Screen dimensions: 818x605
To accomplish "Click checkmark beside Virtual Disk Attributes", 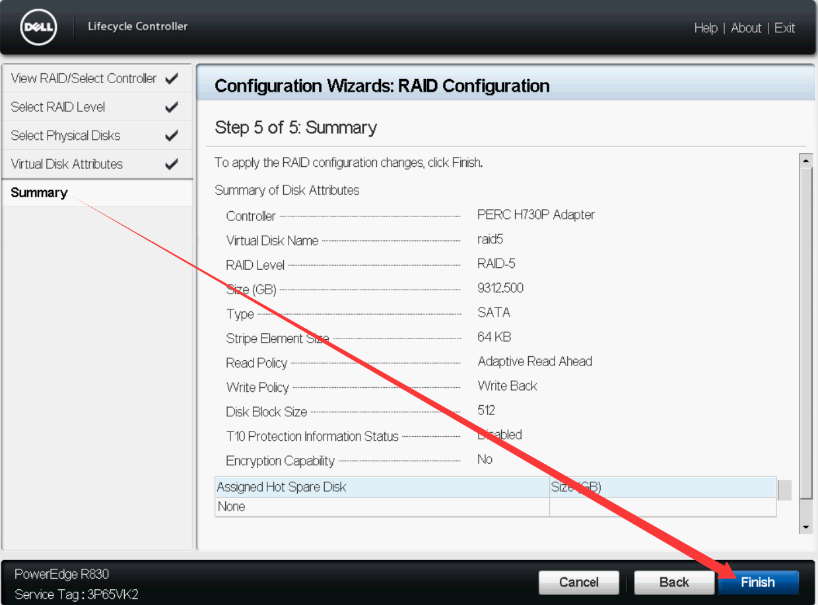I will [x=172, y=164].
